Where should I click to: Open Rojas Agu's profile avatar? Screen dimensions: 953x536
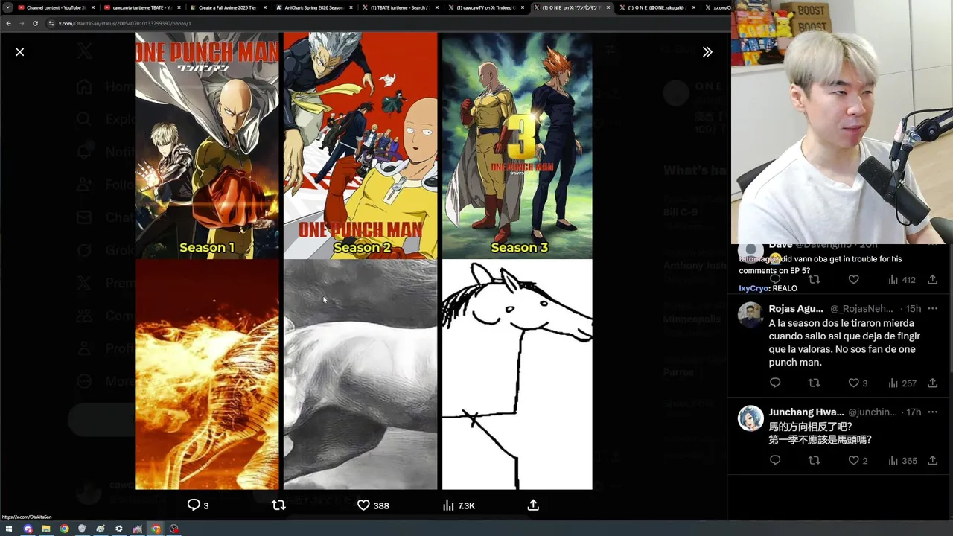(x=750, y=315)
